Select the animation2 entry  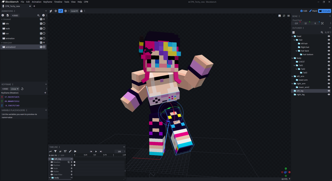pyautogui.click(x=23, y=47)
